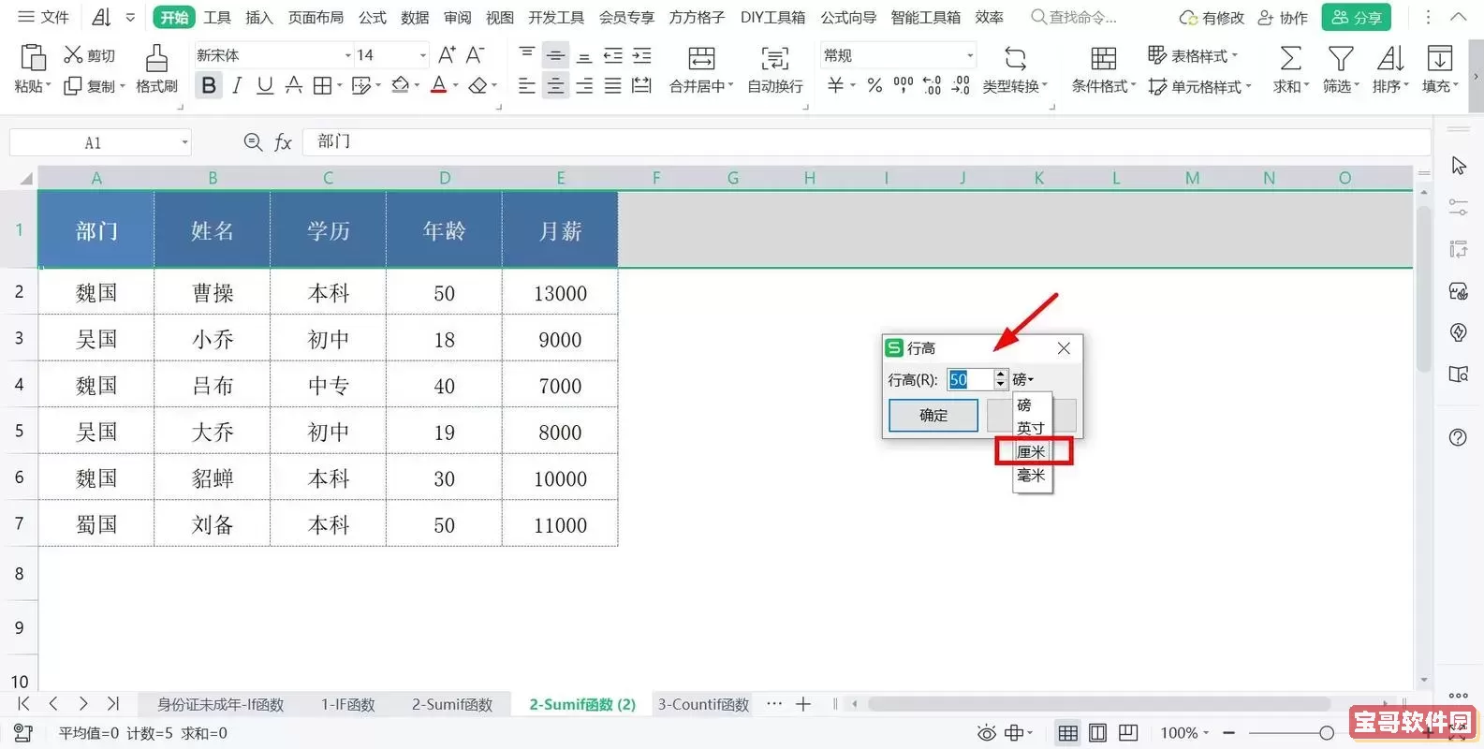The height and width of the screenshot is (749, 1484).
Task: Click the Sum sigma icon
Action: point(1290,59)
